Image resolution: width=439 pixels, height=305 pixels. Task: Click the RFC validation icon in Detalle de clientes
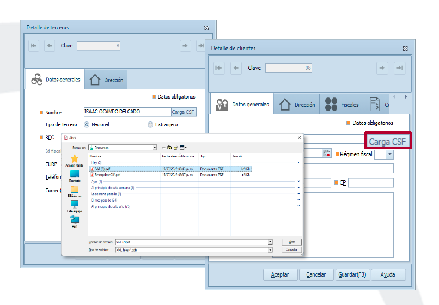[327, 153]
